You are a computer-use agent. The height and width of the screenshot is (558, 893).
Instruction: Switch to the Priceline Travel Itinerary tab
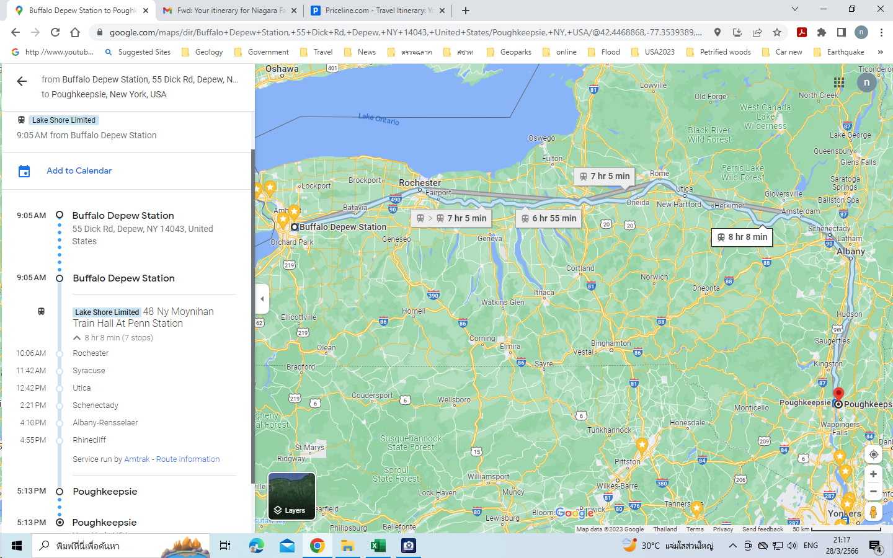[x=378, y=11]
